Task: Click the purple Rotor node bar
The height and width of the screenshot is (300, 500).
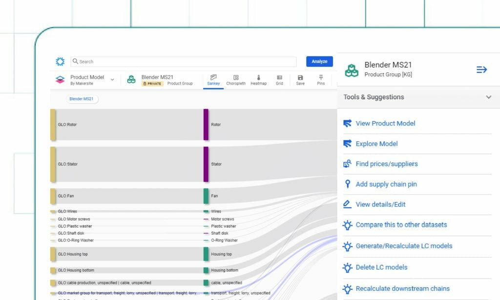Action: (206, 125)
